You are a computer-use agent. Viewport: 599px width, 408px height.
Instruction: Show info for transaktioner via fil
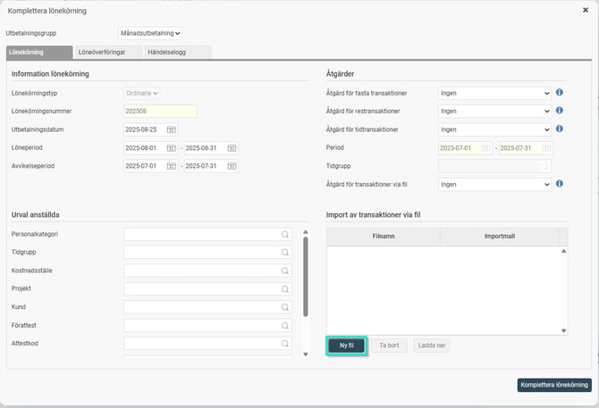pos(560,184)
